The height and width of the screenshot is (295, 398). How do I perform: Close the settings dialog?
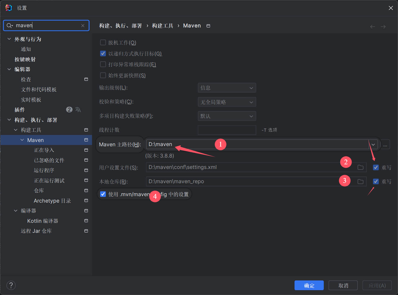click(391, 8)
